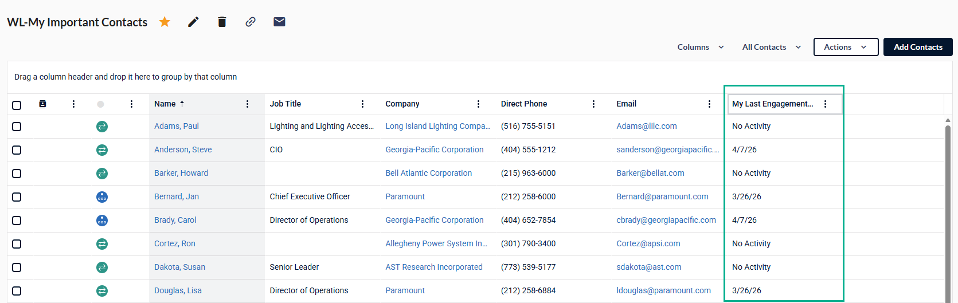Click the gray status circle header

[100, 104]
